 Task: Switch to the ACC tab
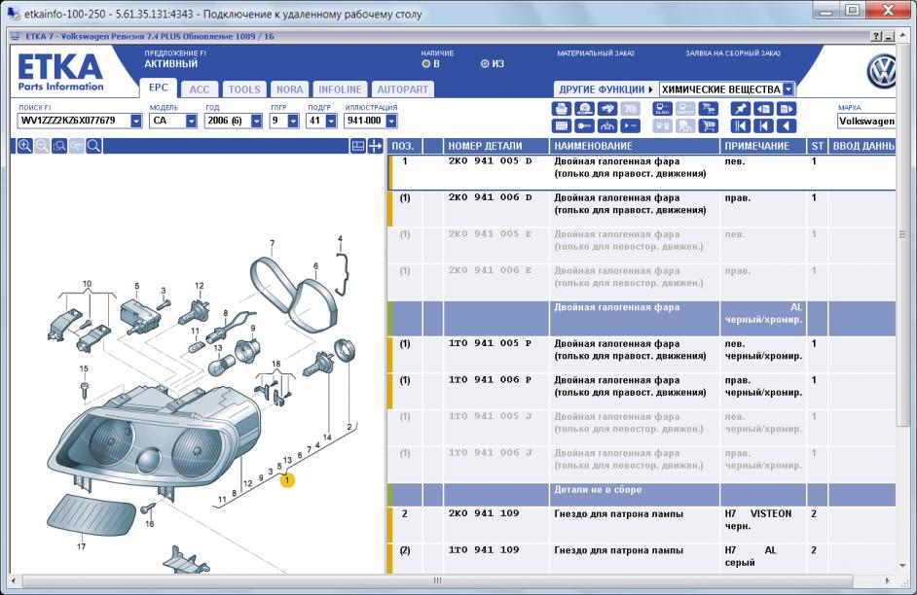[x=200, y=89]
